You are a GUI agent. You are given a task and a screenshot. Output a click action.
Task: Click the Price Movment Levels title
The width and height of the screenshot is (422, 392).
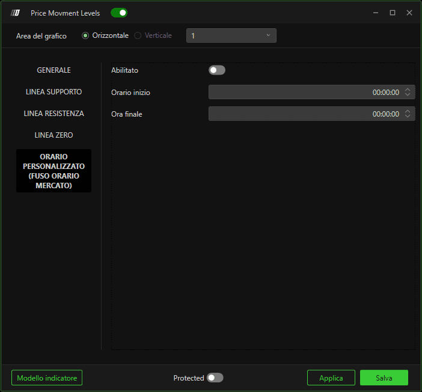point(65,13)
